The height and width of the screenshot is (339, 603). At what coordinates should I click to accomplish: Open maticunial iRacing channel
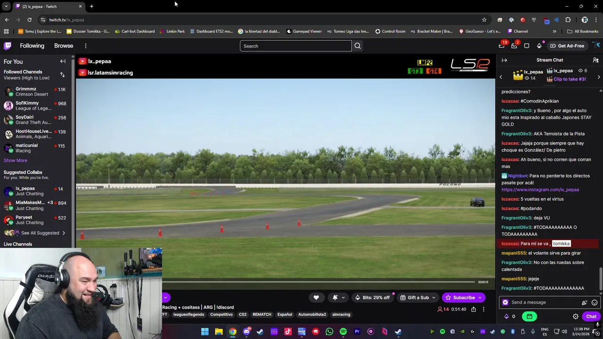pyautogui.click(x=35, y=148)
